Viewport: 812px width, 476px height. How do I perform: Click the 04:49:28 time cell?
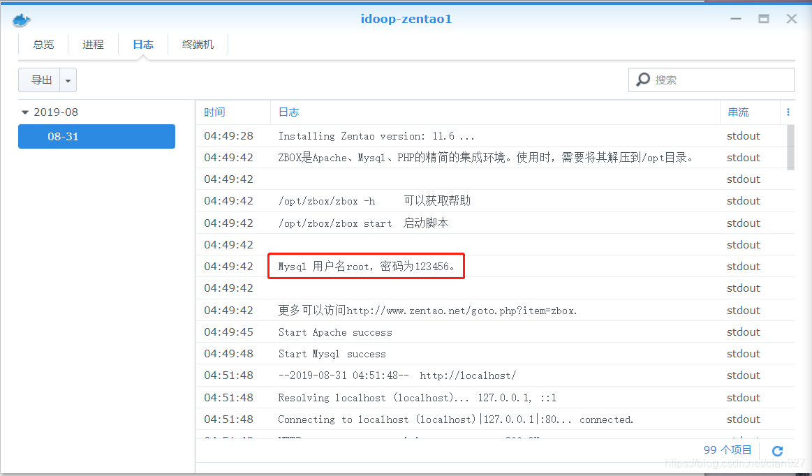pos(228,135)
